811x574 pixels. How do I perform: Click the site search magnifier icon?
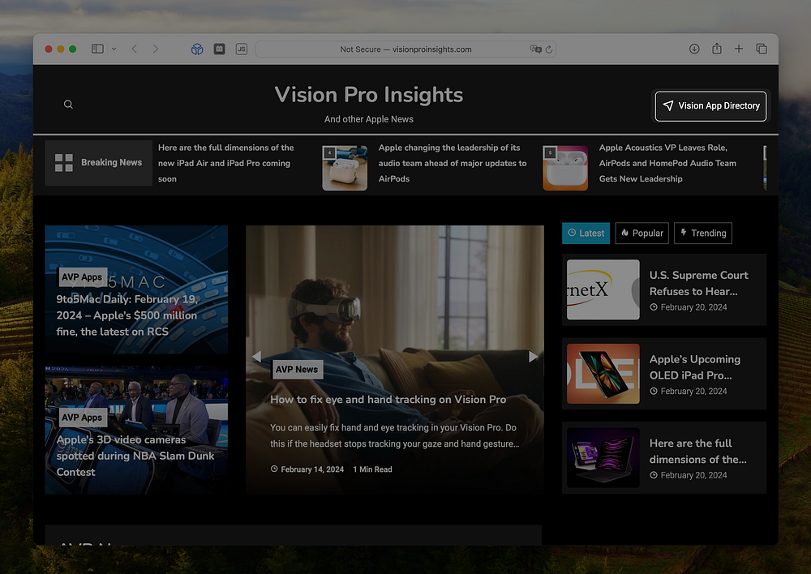68,105
